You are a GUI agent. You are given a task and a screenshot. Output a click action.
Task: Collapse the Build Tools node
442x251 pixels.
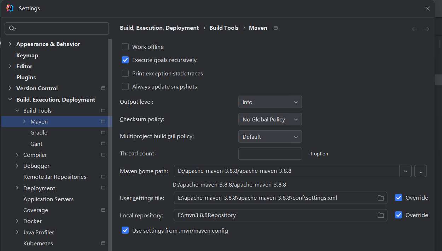point(17,110)
